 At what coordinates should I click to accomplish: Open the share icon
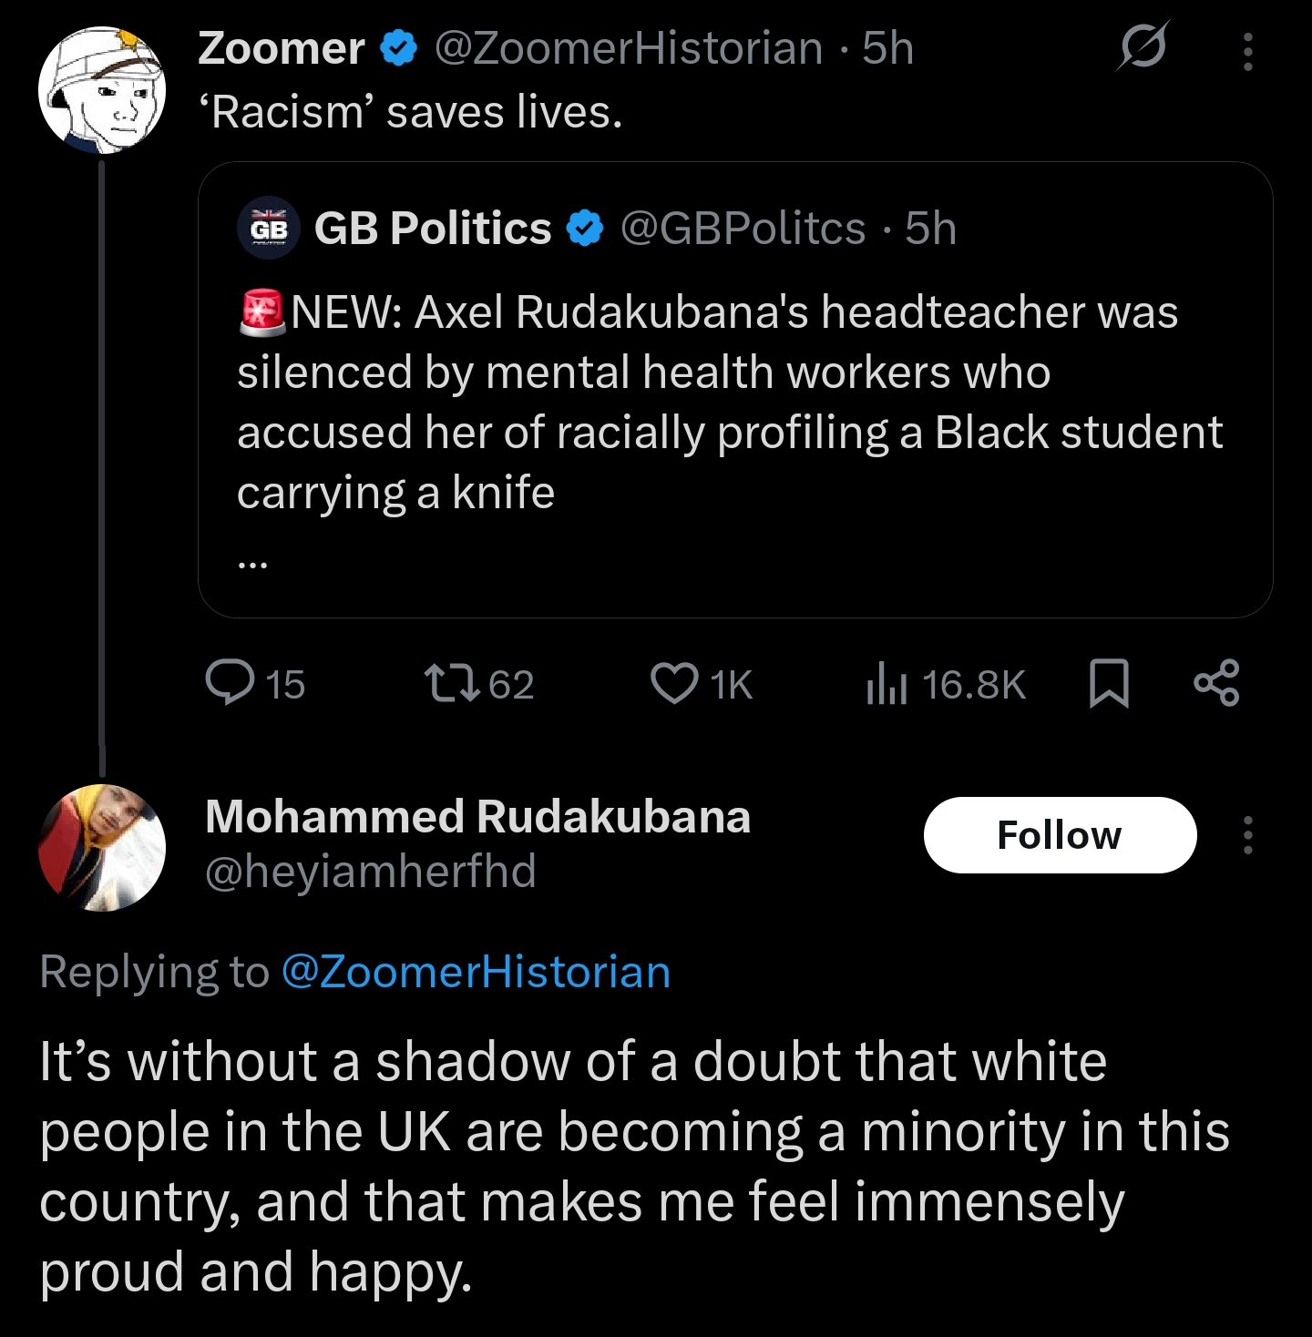pyautogui.click(x=1216, y=683)
